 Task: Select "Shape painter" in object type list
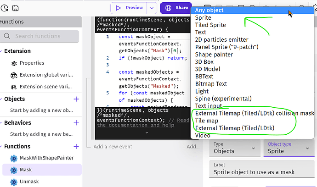coord(214,55)
